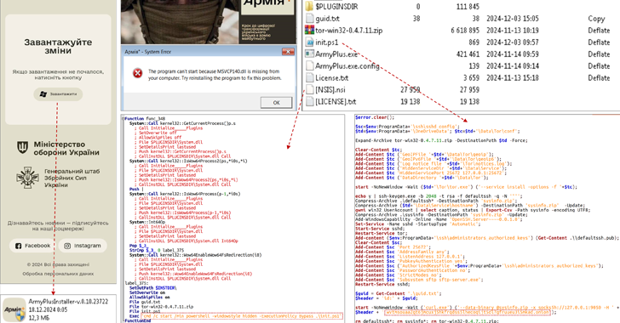620x323 pixels.
Task: Select the guid.txt file icon
Action: 310,18
